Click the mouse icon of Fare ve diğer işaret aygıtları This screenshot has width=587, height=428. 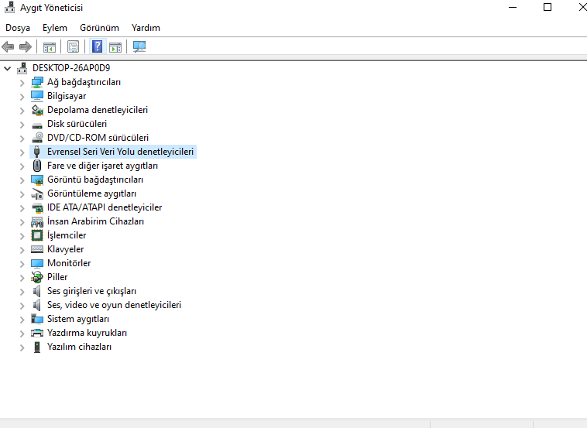(37, 166)
